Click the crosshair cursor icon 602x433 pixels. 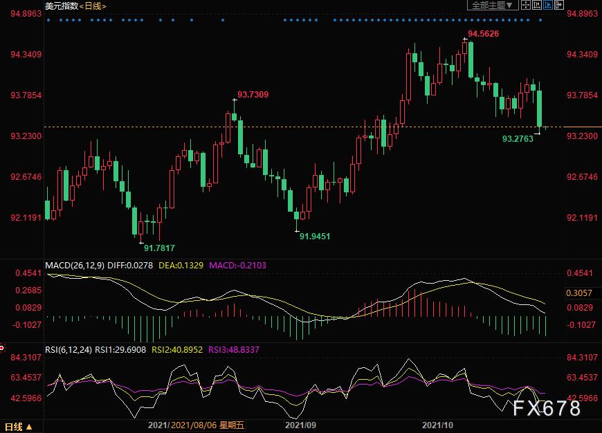pos(525,6)
